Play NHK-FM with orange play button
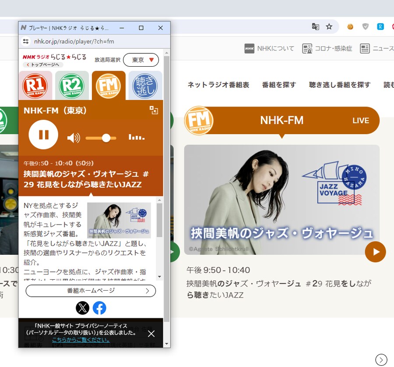Screen dimensions: 394x367 click(x=376, y=252)
